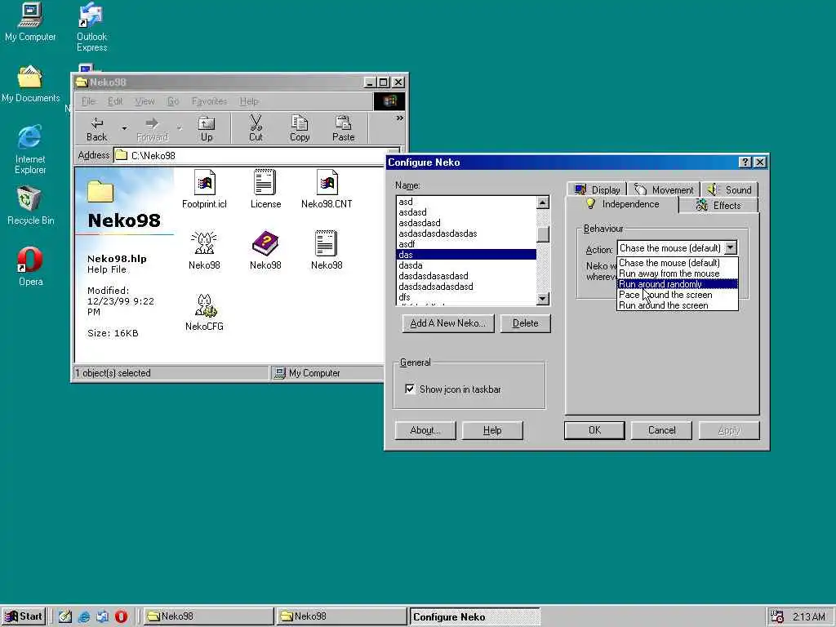This screenshot has height=627, width=836.
Task: Click the system tray scheduler icon
Action: (777, 616)
